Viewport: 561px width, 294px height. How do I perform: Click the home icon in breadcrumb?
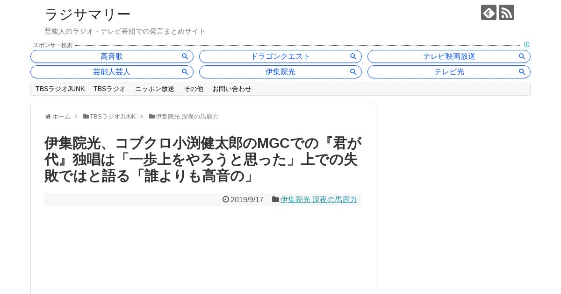pyautogui.click(x=48, y=117)
